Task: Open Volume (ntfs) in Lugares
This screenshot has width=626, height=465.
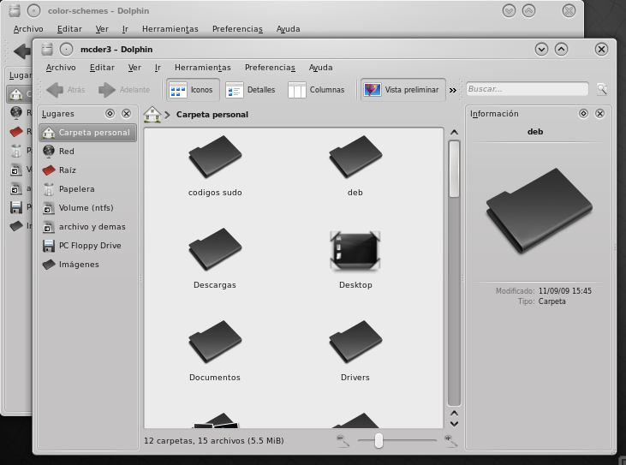Action: click(x=88, y=207)
